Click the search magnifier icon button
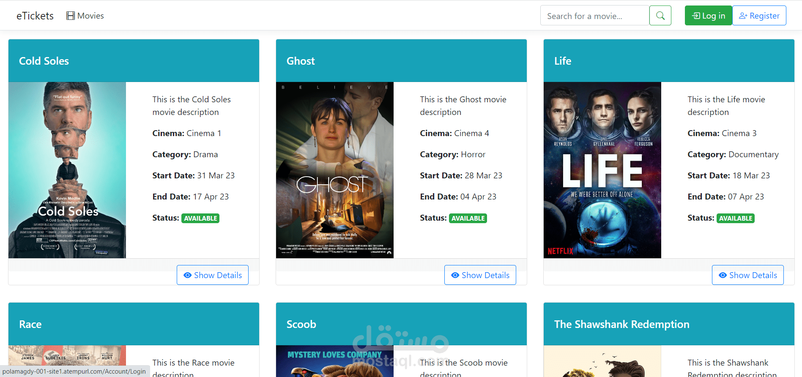 click(660, 16)
